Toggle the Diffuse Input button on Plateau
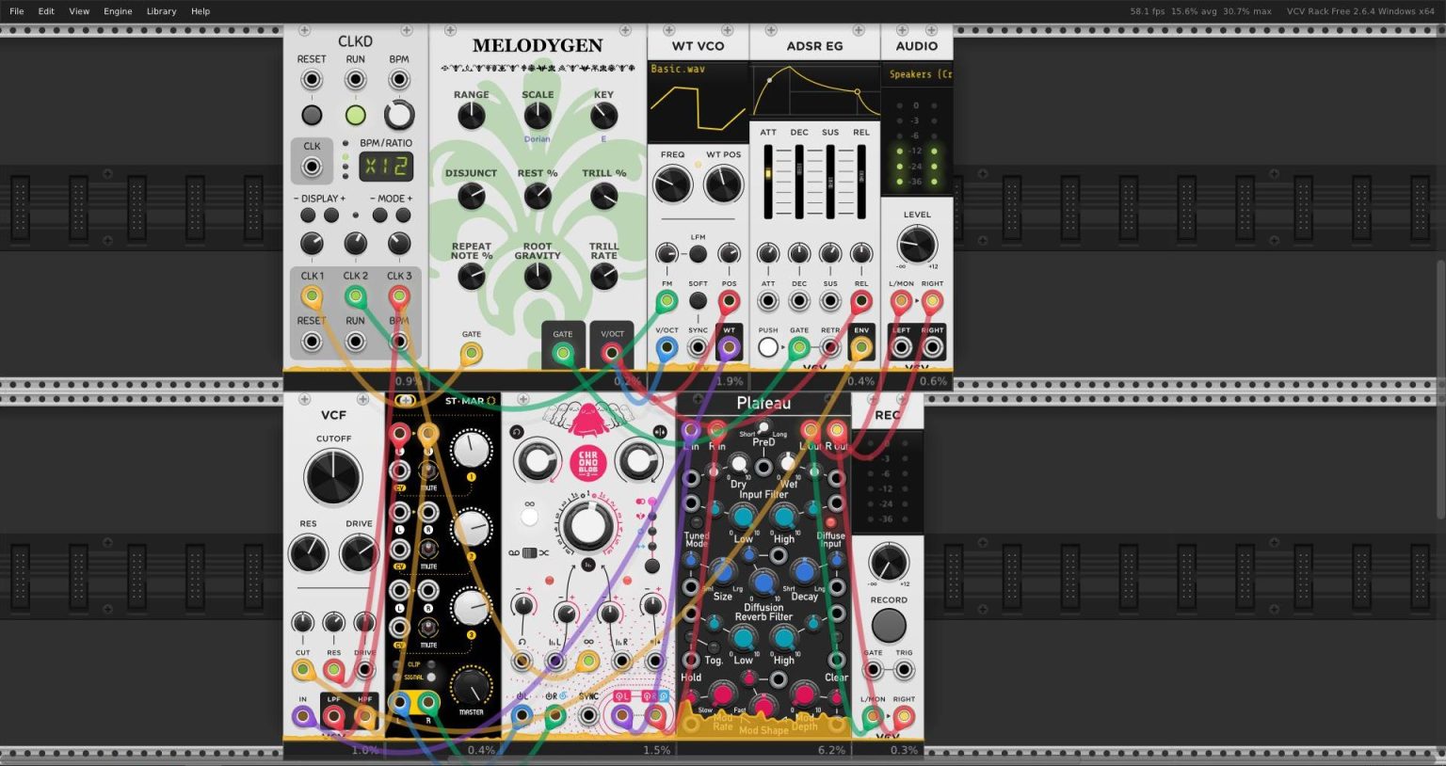The image size is (1446, 766). (x=830, y=522)
